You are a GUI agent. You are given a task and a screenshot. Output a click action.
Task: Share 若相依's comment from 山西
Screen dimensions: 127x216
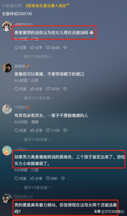click(36, 89)
